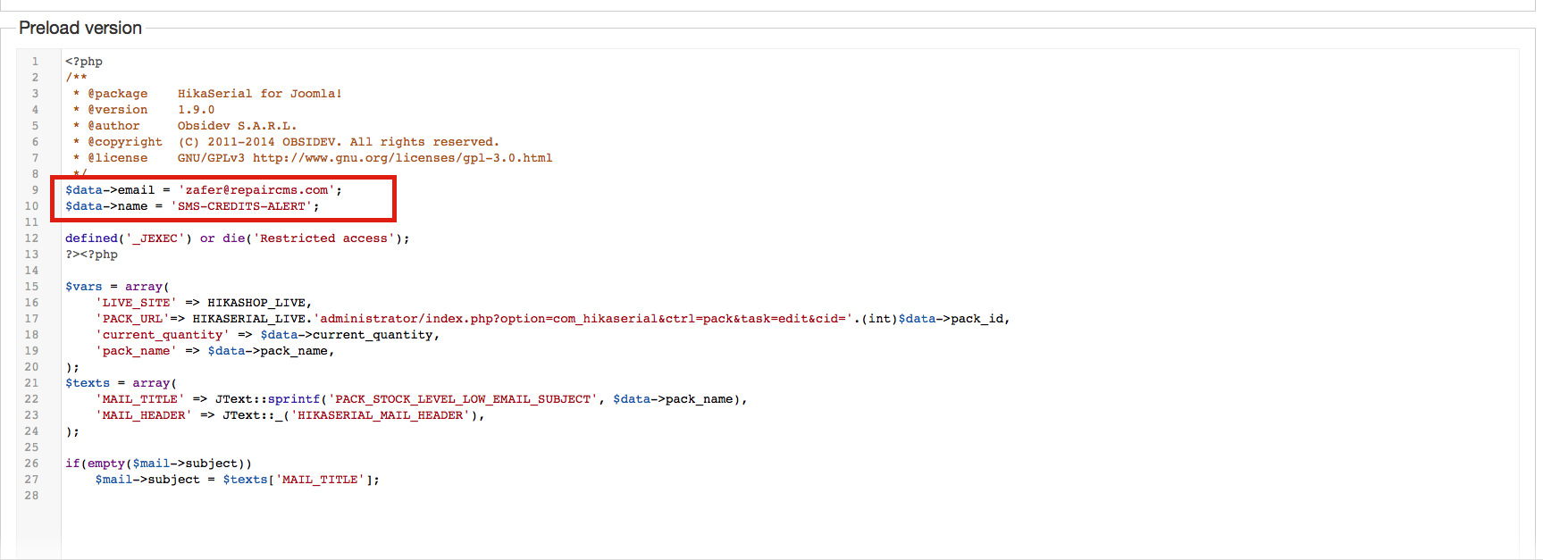The image size is (1543, 560).
Task: Click the '$mail->subject = $texts' assignment line
Action: (238, 480)
